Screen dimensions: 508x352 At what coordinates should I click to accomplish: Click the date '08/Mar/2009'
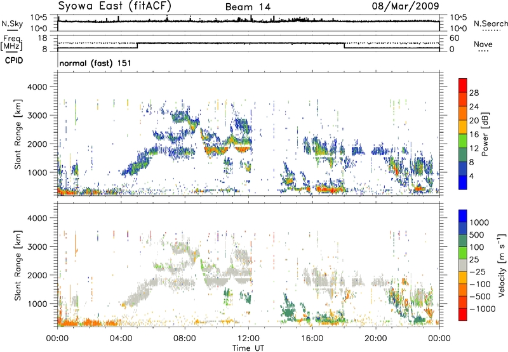click(405, 6)
